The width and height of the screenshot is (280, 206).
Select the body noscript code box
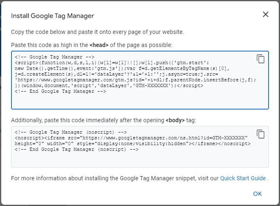[x=140, y=147]
